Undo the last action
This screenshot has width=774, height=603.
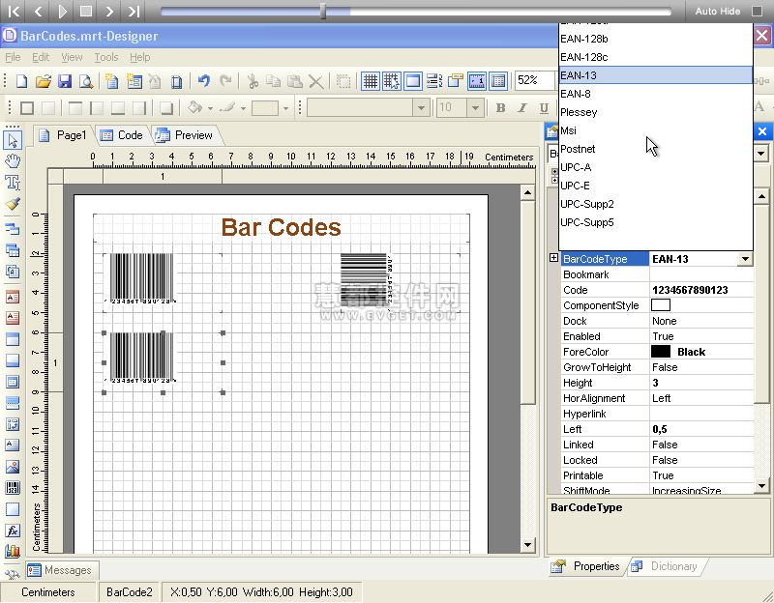coord(204,81)
